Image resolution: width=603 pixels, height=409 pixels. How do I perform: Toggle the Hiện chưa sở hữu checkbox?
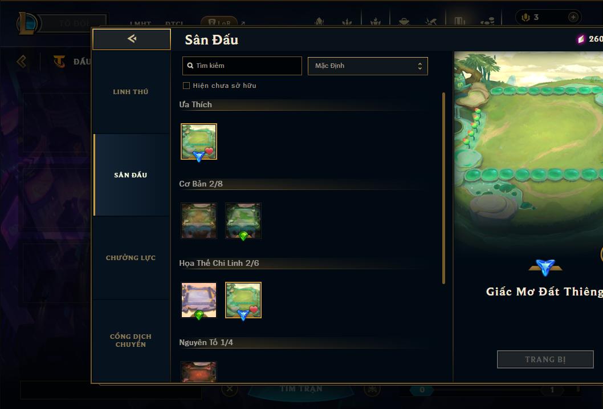[186, 86]
